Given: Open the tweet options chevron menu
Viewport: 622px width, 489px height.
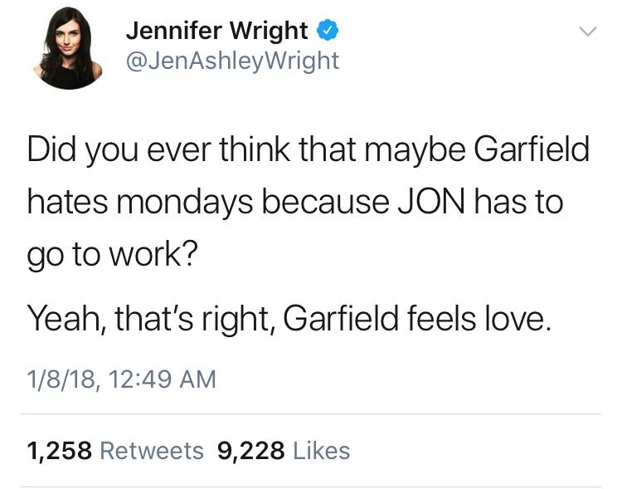Looking at the screenshot, I should (x=587, y=32).
